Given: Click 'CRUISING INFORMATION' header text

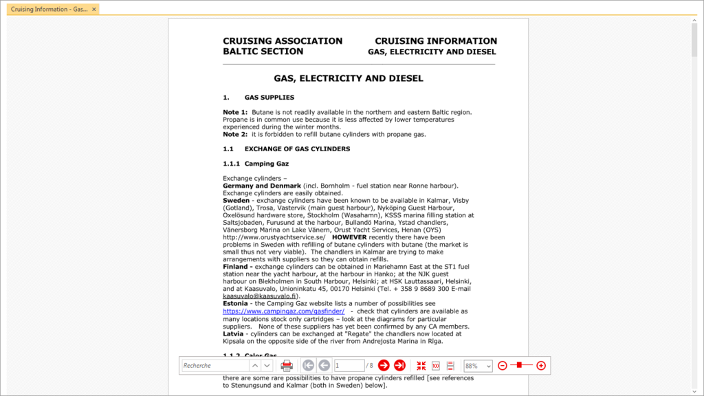Looking at the screenshot, I should click(x=436, y=41).
